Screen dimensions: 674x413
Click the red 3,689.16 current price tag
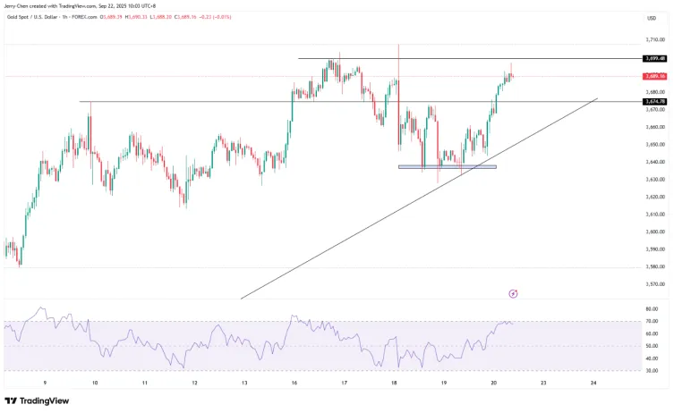click(x=653, y=77)
